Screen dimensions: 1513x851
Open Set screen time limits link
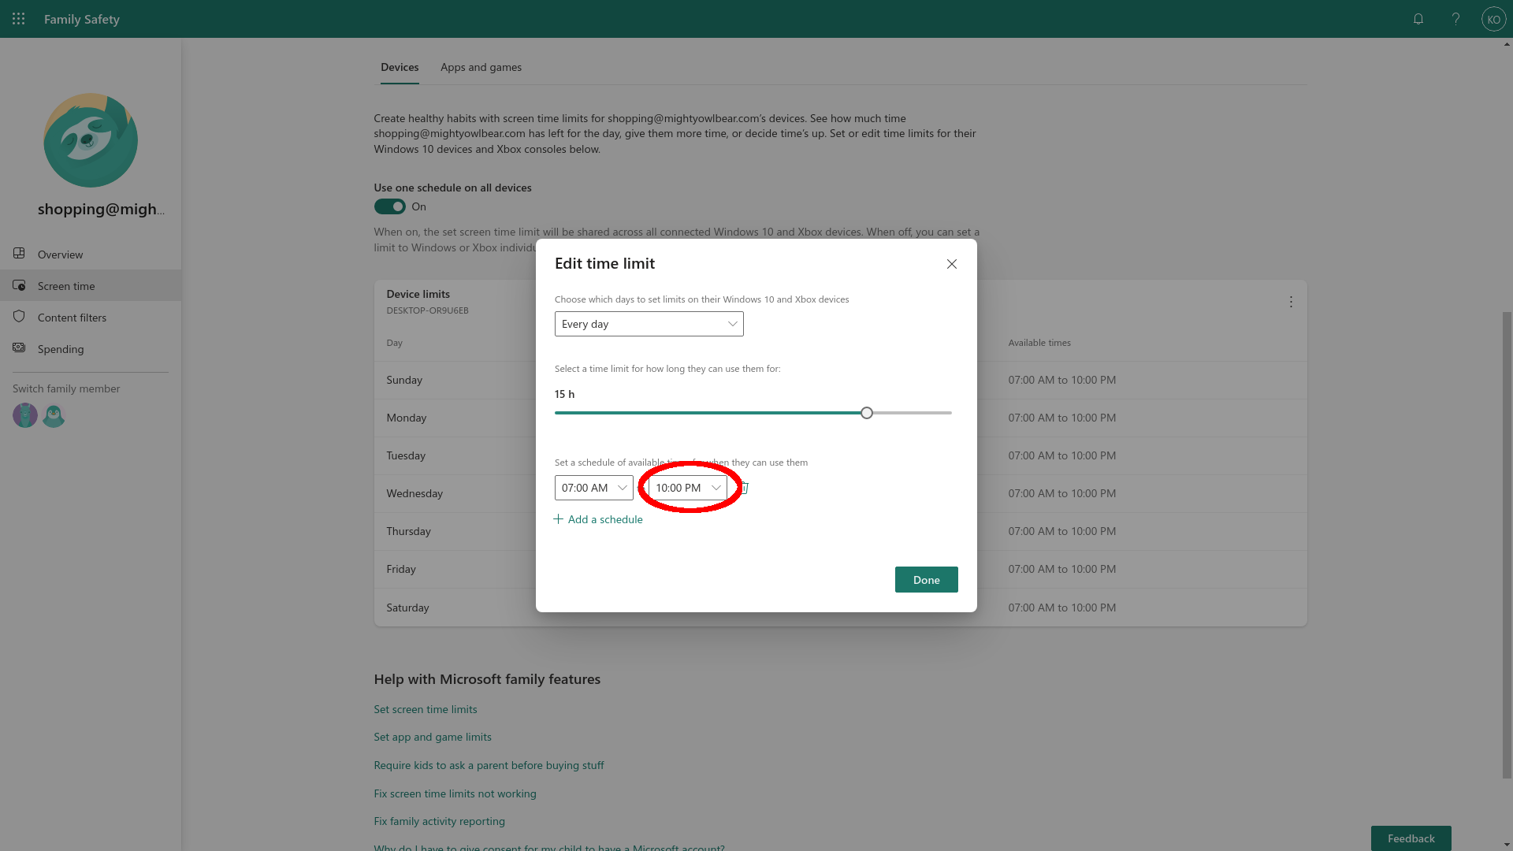426,709
